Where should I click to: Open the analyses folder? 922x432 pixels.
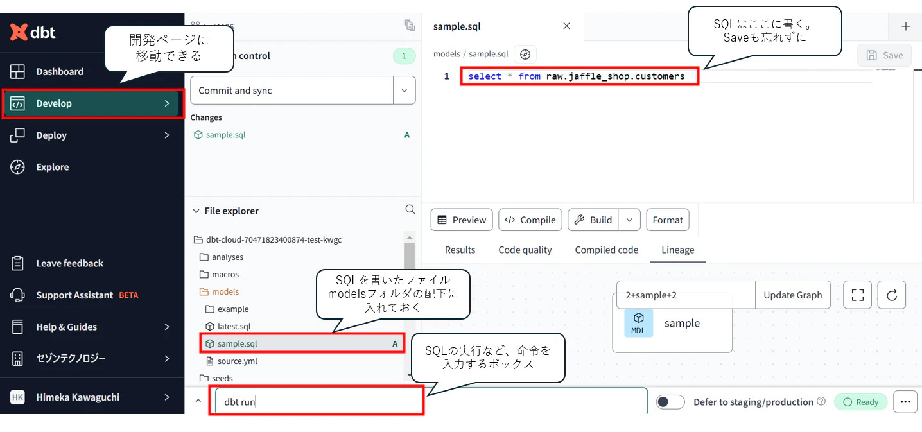click(227, 257)
